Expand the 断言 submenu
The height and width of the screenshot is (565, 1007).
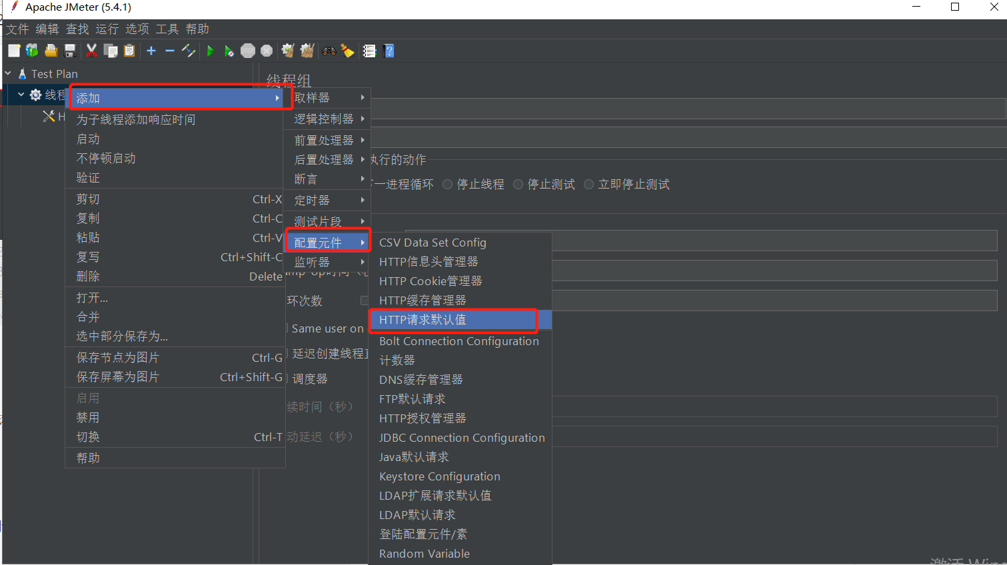point(327,179)
